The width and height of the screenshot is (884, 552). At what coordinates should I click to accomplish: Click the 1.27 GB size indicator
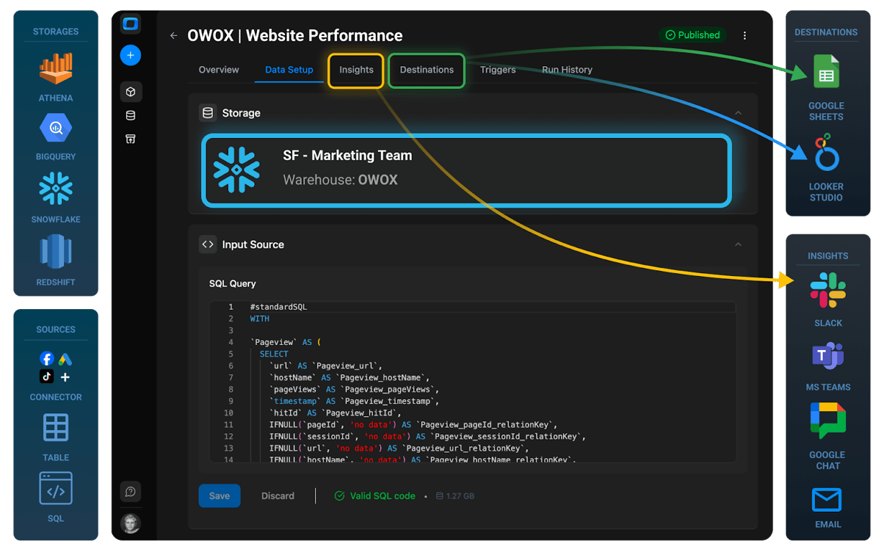click(x=455, y=496)
